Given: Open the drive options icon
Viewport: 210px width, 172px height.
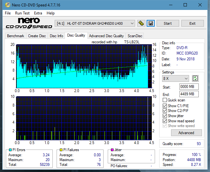Looking at the screenshot, I should (x=141, y=23).
